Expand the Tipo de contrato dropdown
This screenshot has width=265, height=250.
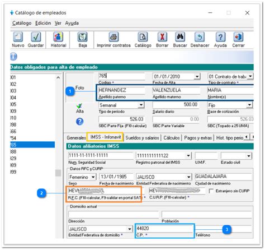pos(250,76)
